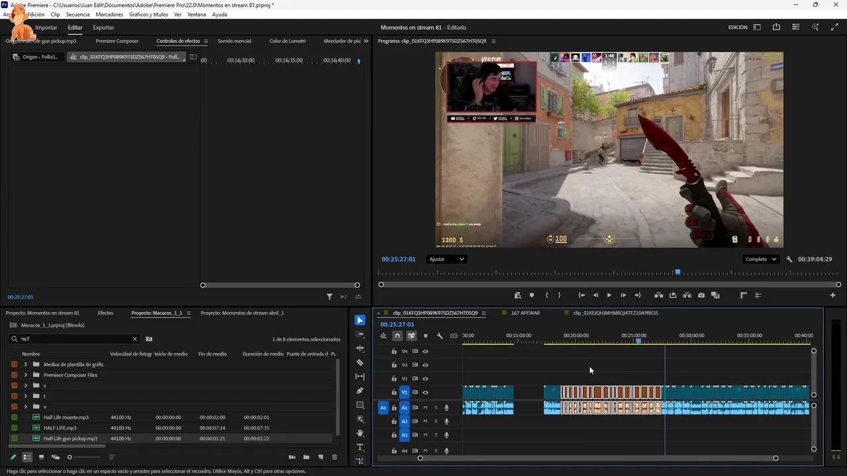Viewport: 847px width, 476px height.
Task: Select the Ripple Edit tool
Action: (360, 348)
